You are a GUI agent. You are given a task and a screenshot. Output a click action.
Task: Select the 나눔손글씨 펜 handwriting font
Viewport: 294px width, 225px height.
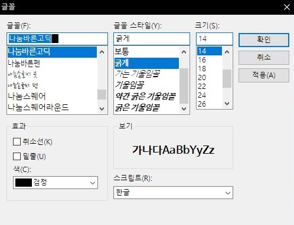pos(52,85)
